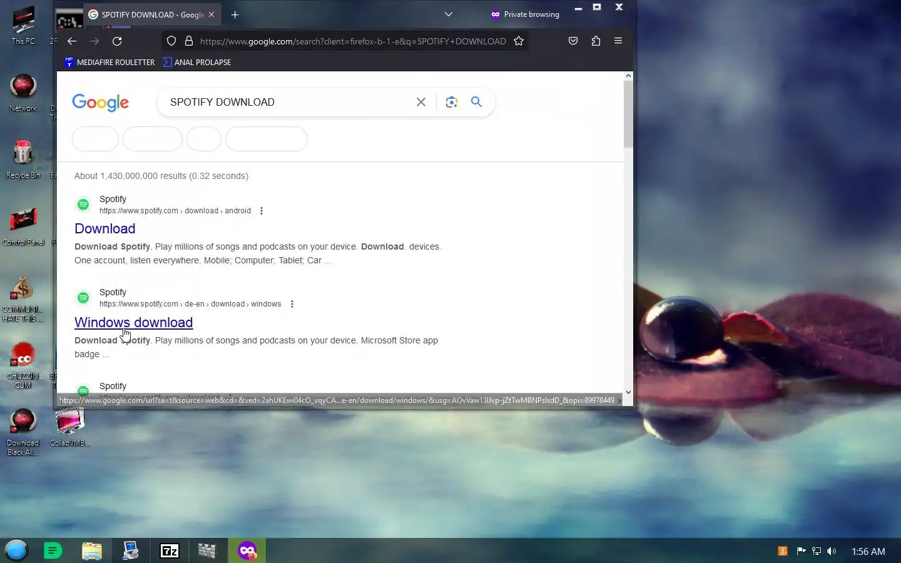Screen dimensions: 901x563
Task: Open the Start orb on the taskbar
Action: click(17, 550)
